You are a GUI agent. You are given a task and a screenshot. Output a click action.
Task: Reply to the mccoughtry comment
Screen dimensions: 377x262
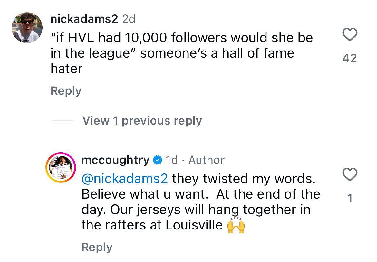point(97,247)
